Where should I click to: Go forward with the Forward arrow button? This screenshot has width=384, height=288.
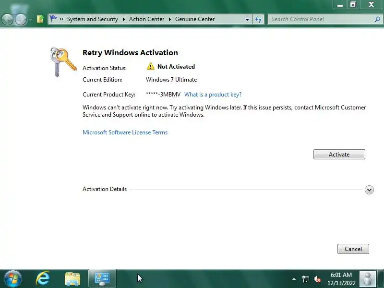tap(21, 19)
